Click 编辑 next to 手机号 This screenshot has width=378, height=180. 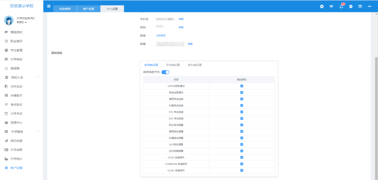click(181, 19)
